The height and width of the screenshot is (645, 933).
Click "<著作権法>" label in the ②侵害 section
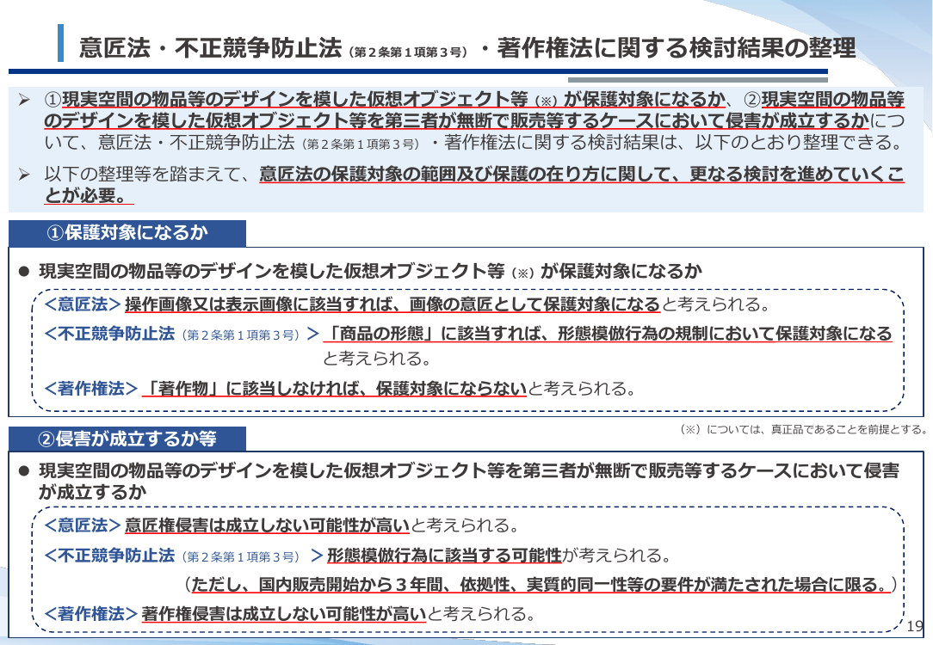click(x=91, y=613)
